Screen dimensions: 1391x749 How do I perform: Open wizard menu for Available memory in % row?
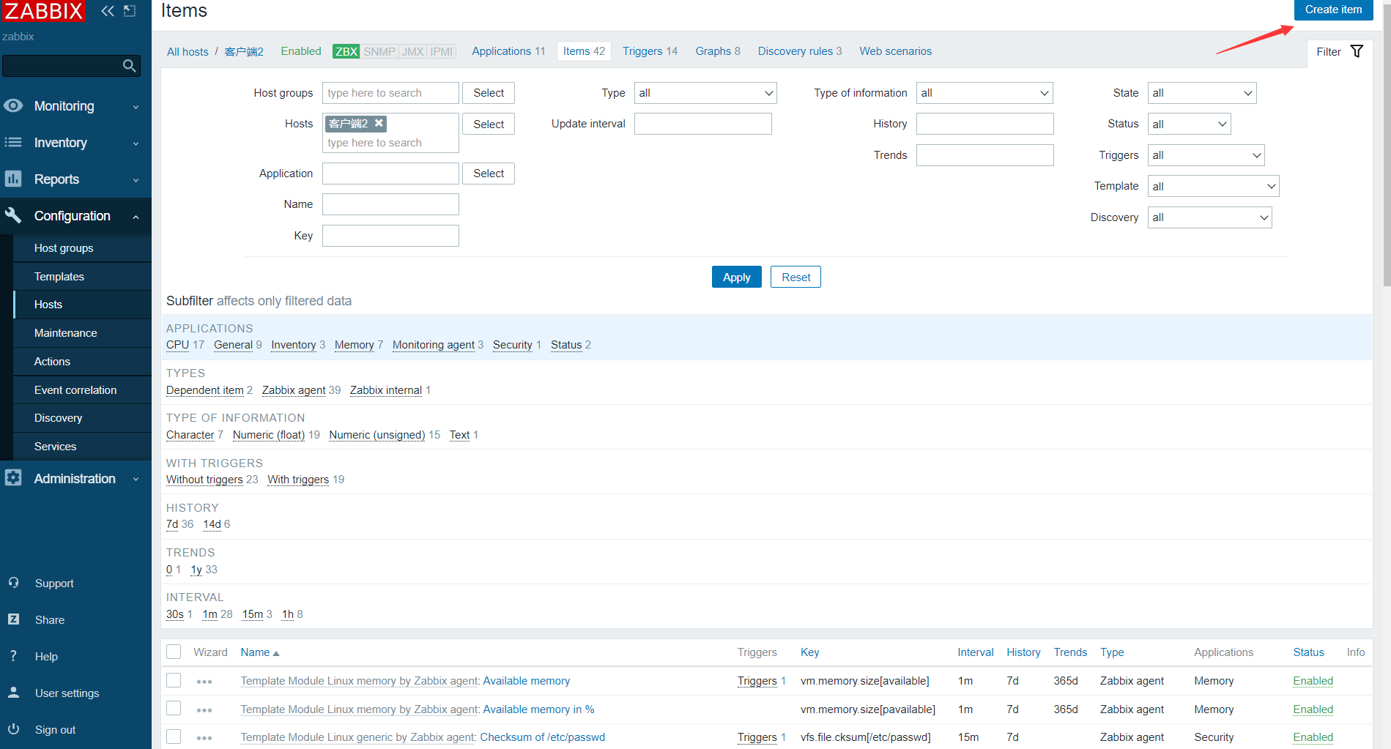[204, 710]
